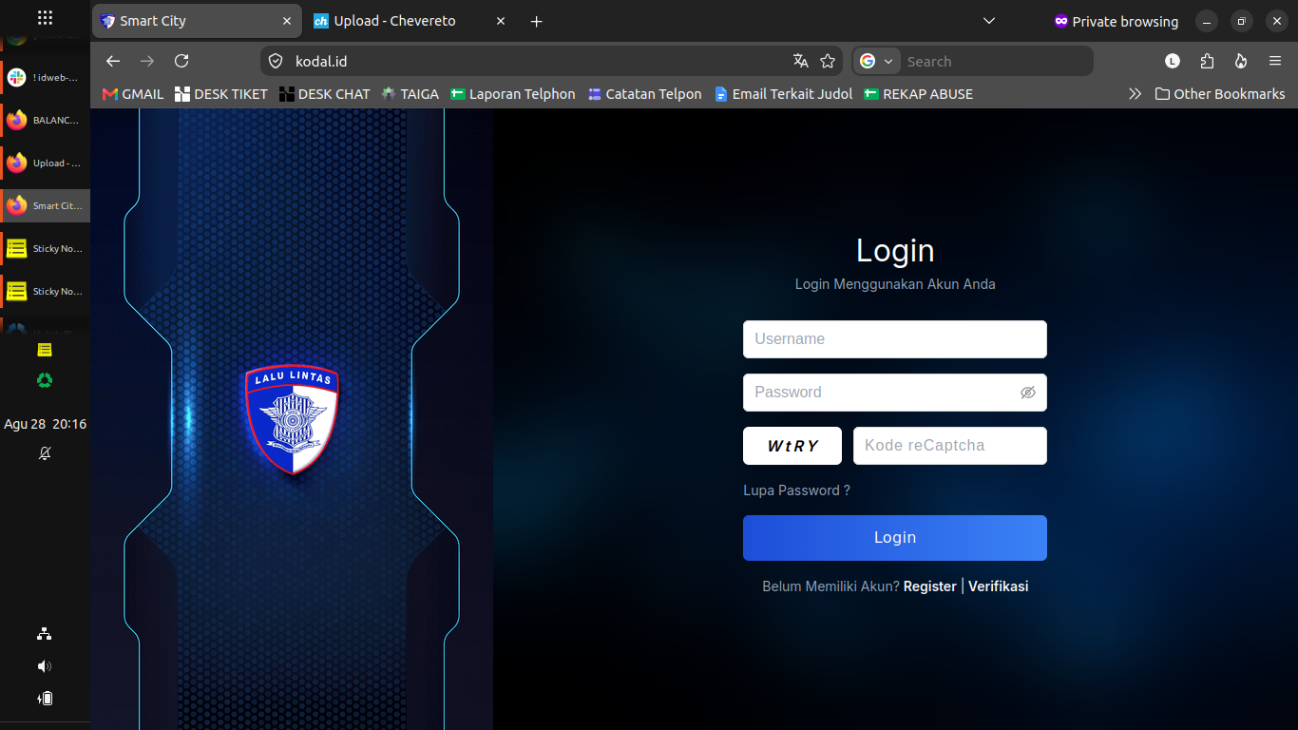Show more bookmarks with the double chevron
This screenshot has width=1298, height=730.
tap(1135, 94)
